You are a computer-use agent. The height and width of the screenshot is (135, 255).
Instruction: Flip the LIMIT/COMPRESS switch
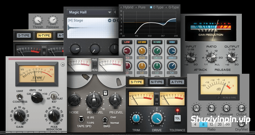tap(19, 97)
